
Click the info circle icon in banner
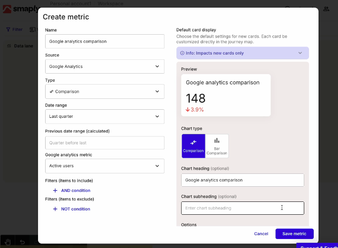click(182, 53)
